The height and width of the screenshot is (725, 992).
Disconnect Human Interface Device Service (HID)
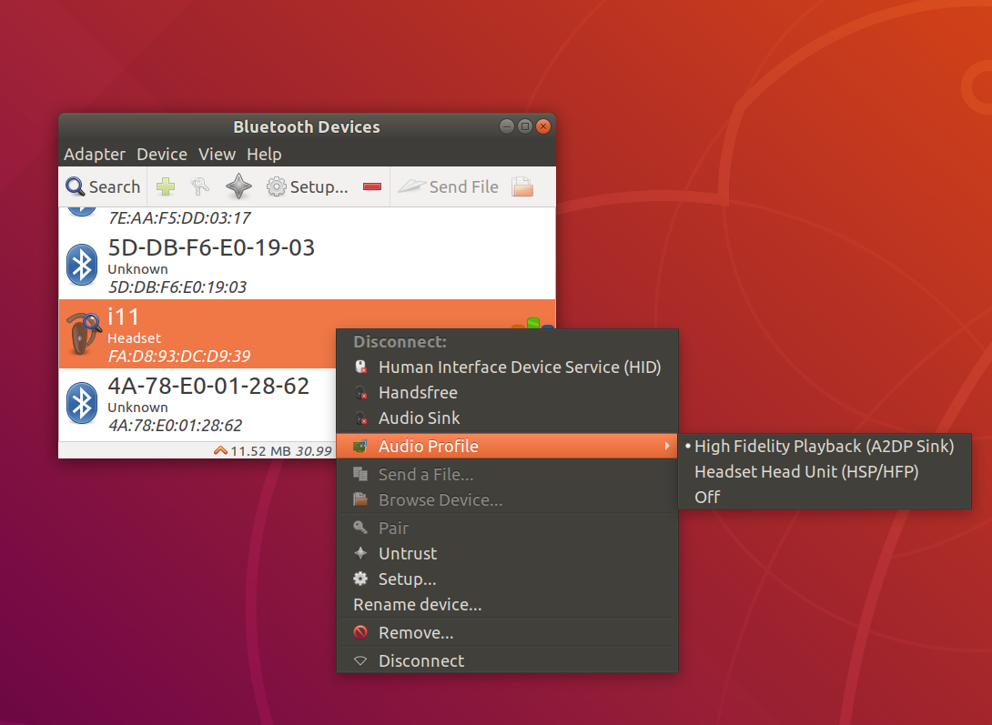[508, 368]
